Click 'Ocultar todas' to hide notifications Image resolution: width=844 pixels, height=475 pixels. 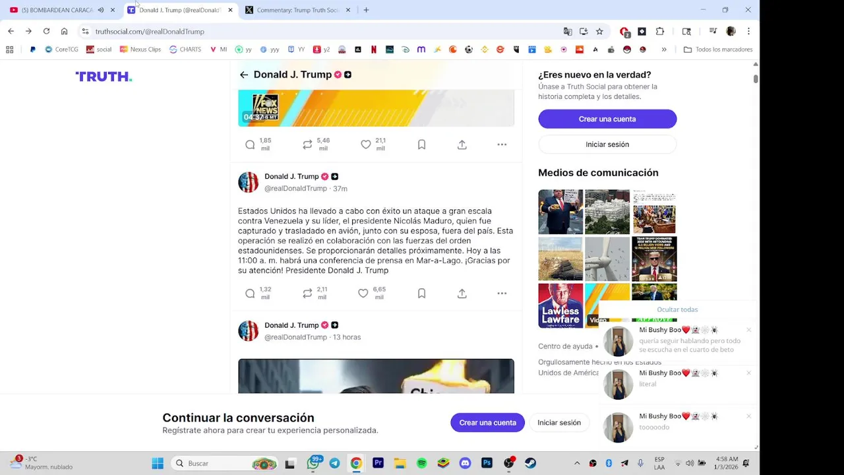click(x=677, y=309)
